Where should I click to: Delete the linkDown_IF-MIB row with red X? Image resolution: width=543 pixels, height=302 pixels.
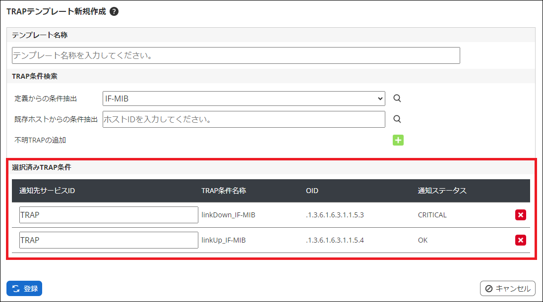tap(520, 215)
